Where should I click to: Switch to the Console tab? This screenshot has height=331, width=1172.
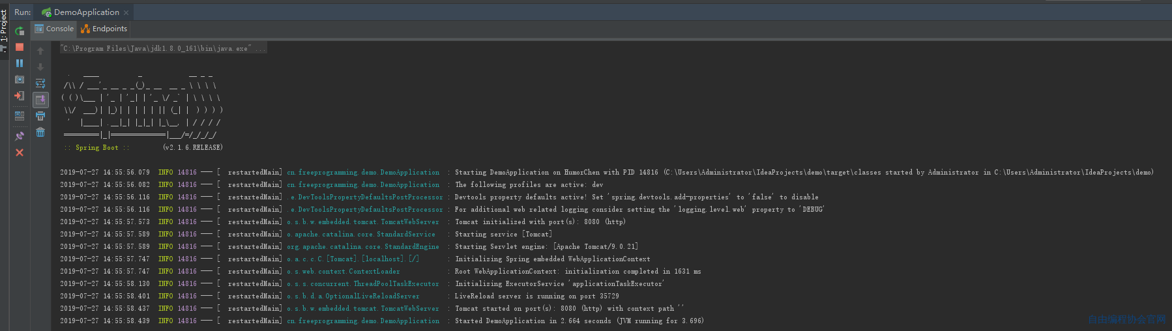pos(54,29)
